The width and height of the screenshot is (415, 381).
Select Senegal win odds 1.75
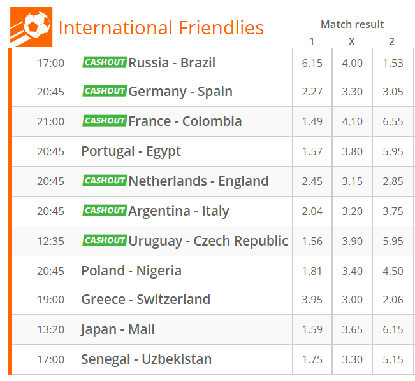coord(312,359)
